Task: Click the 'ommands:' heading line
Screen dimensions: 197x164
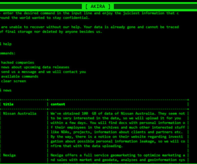Action: [7, 53]
